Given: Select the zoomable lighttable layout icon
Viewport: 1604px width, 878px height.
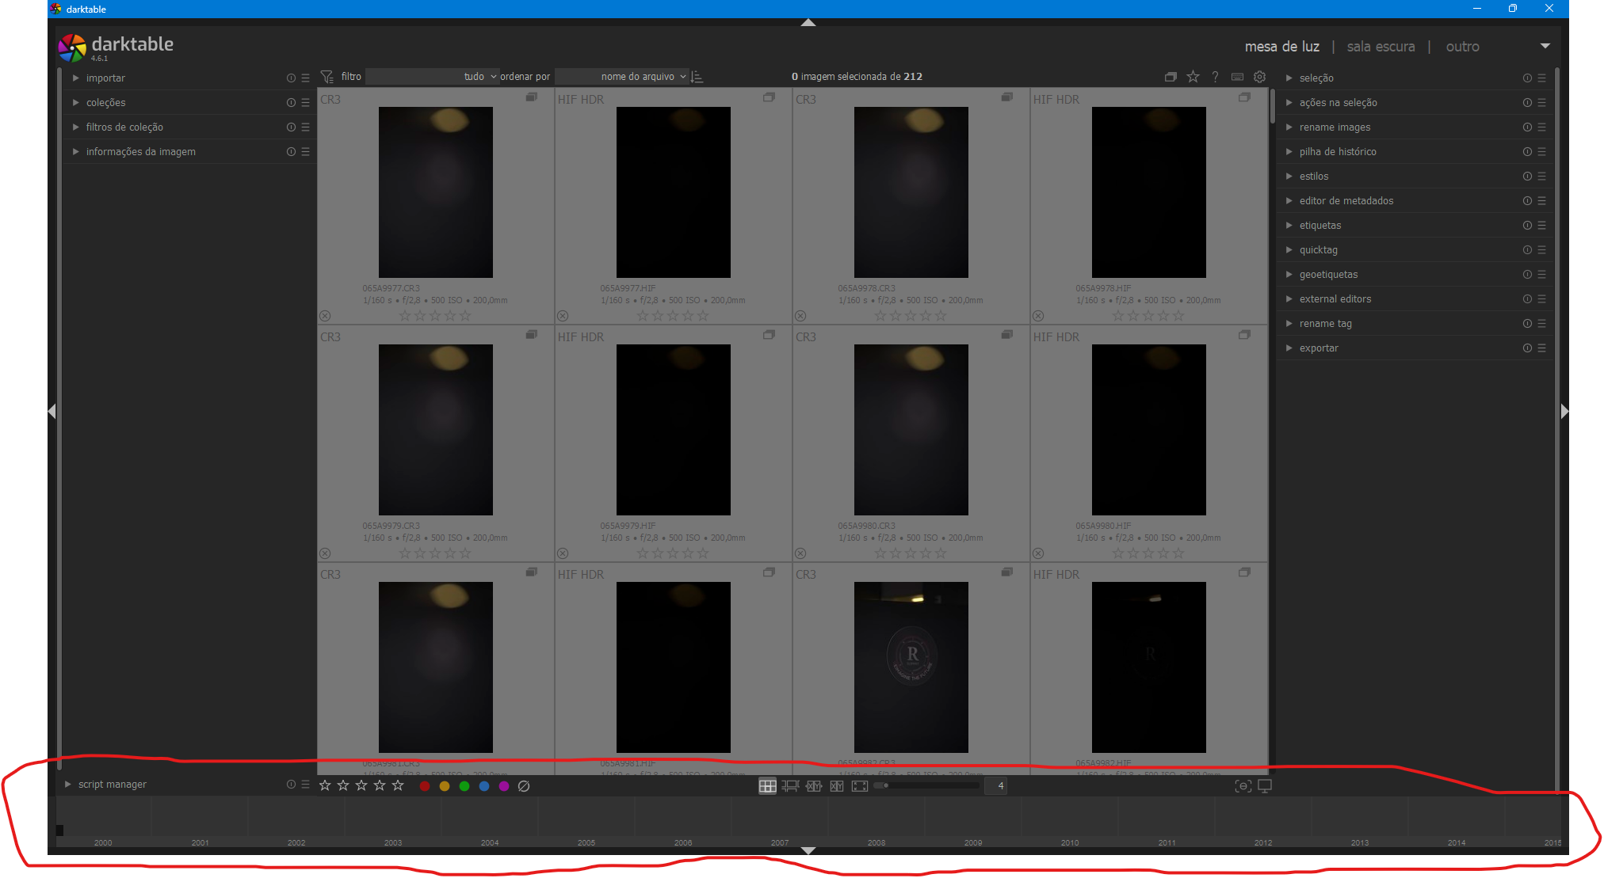Looking at the screenshot, I should tap(790, 786).
